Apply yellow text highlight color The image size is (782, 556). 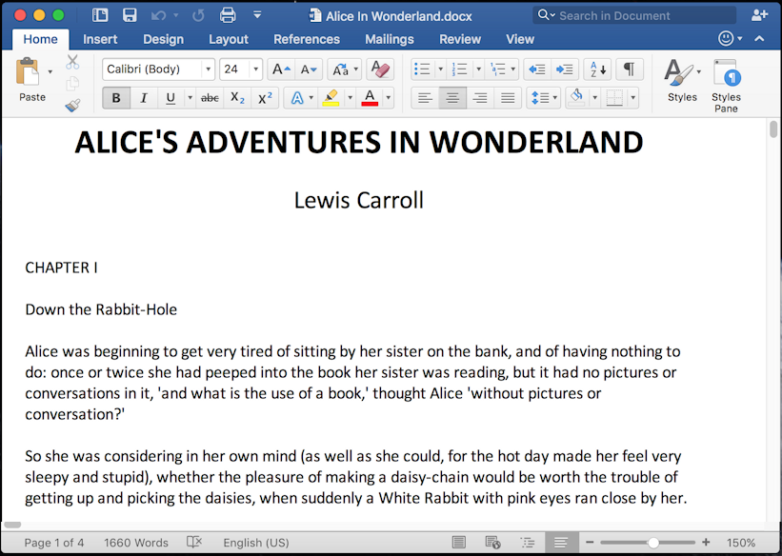pyautogui.click(x=331, y=98)
